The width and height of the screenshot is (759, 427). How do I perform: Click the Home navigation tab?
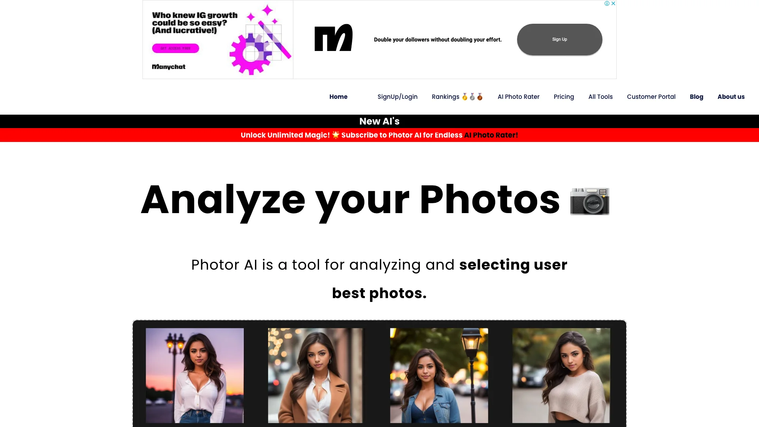click(338, 96)
